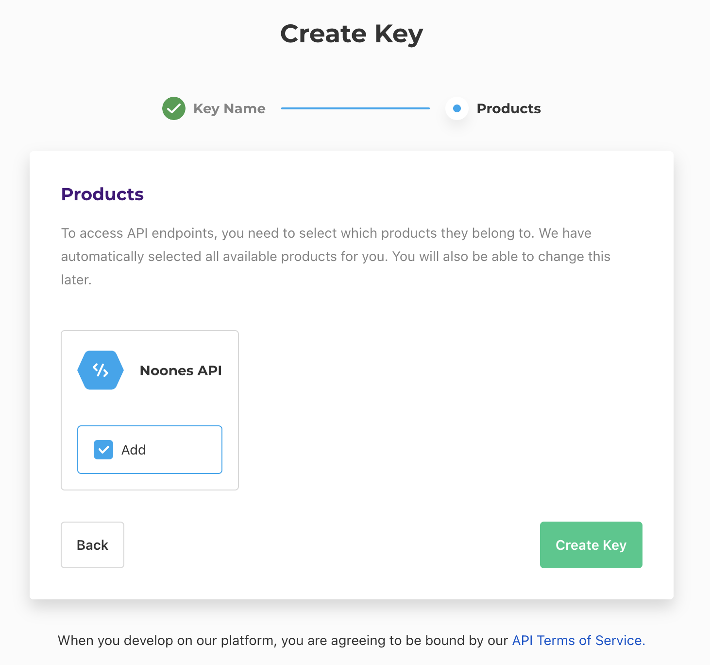The image size is (710, 665).
Task: Click the green Create Key button
Action: coord(591,545)
